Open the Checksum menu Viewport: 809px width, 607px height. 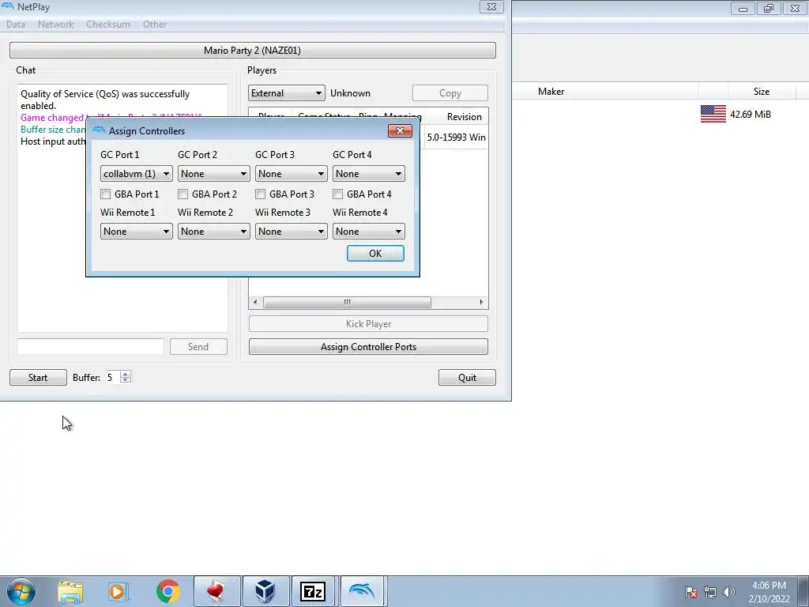tap(107, 25)
